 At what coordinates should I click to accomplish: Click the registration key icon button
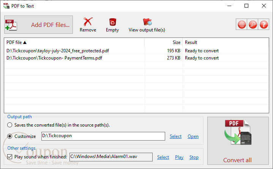click(x=252, y=25)
